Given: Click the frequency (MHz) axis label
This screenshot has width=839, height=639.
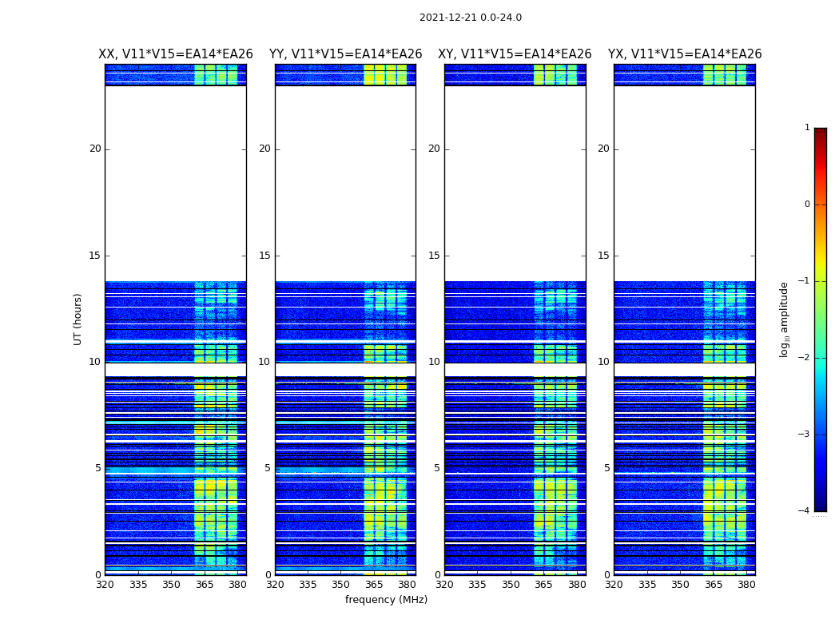Looking at the screenshot, I should [386, 599].
